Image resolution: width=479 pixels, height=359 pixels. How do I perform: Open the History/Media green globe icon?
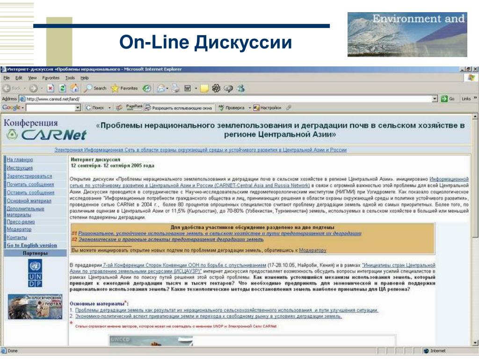[147, 88]
